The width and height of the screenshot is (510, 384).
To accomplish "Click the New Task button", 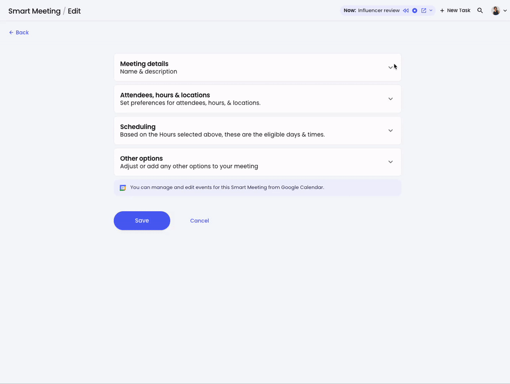I will pos(455,11).
